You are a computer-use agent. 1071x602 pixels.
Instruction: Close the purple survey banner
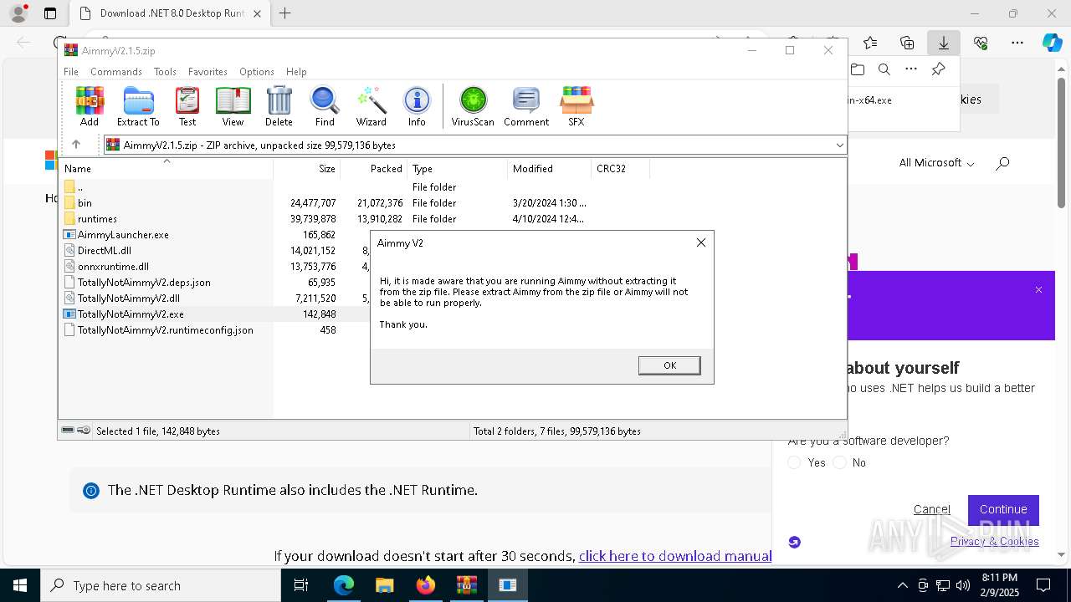(x=1038, y=290)
